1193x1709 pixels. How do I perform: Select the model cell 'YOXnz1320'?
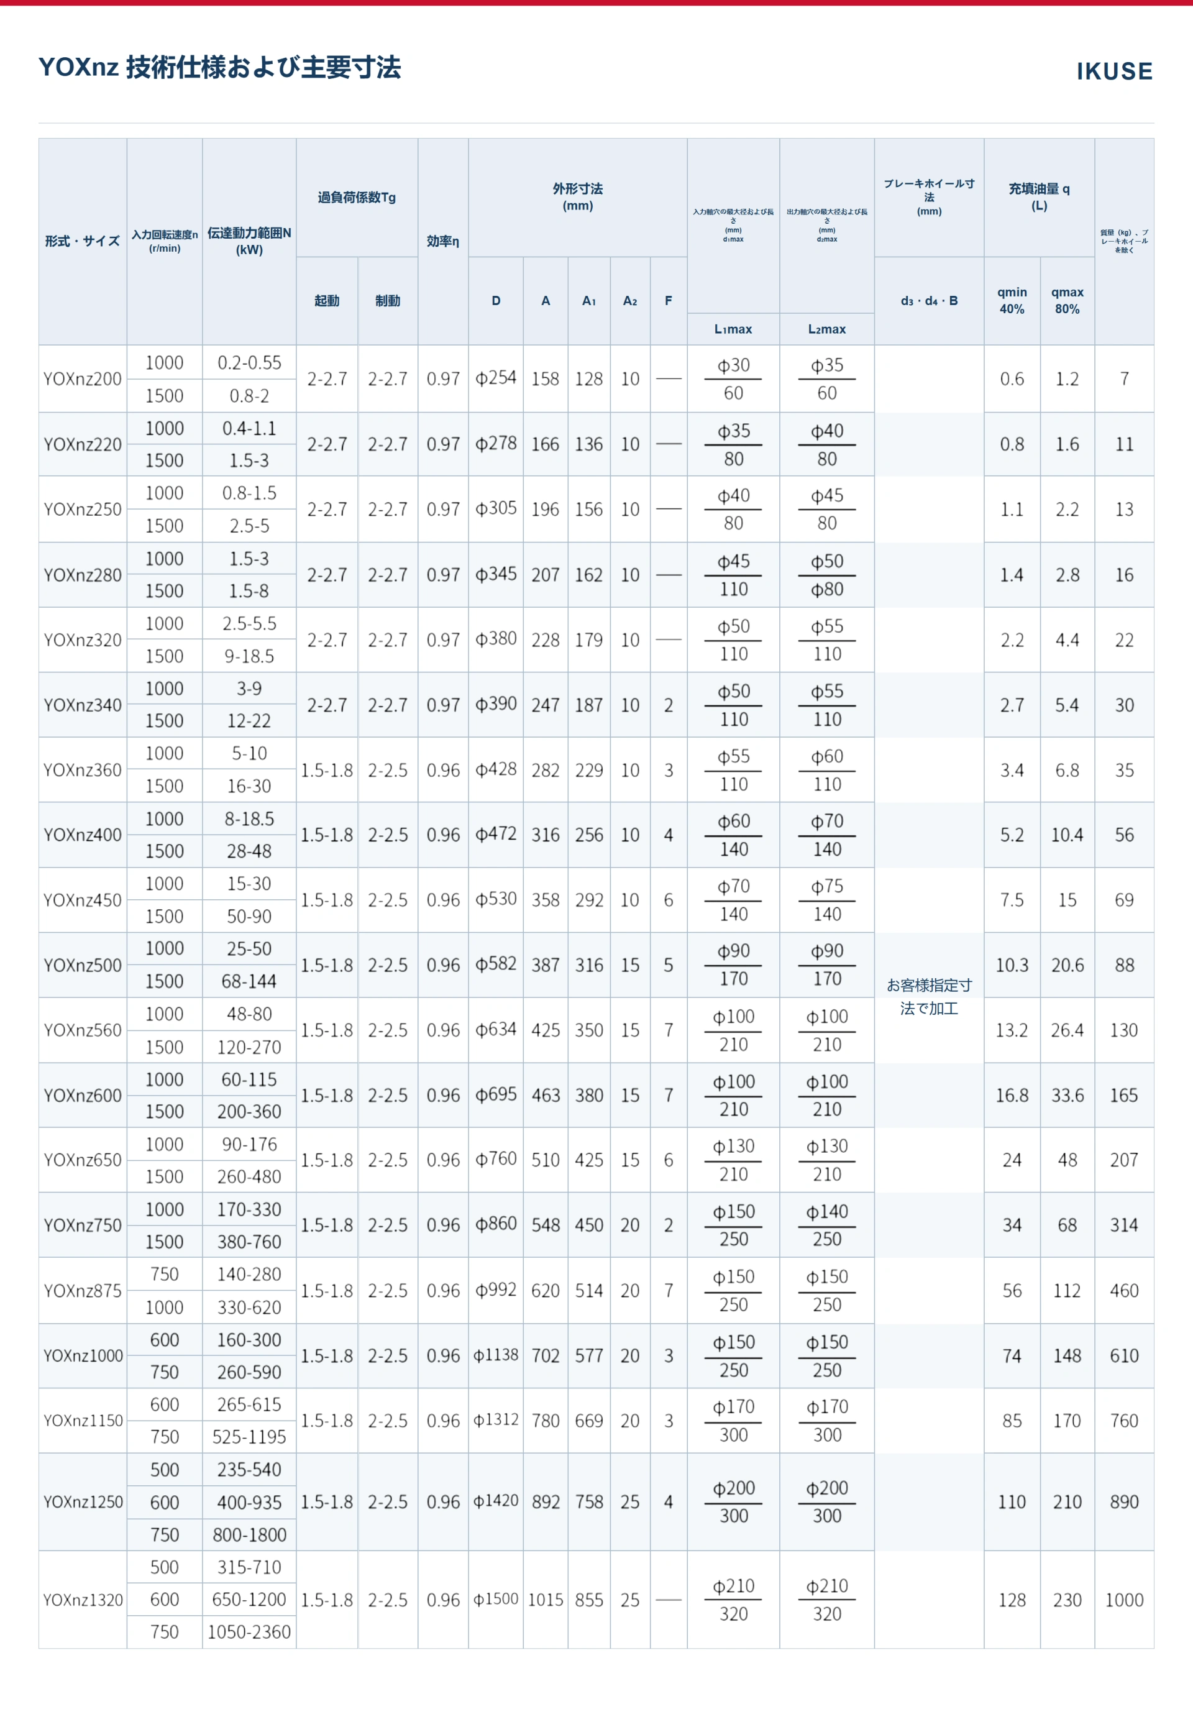click(83, 1600)
